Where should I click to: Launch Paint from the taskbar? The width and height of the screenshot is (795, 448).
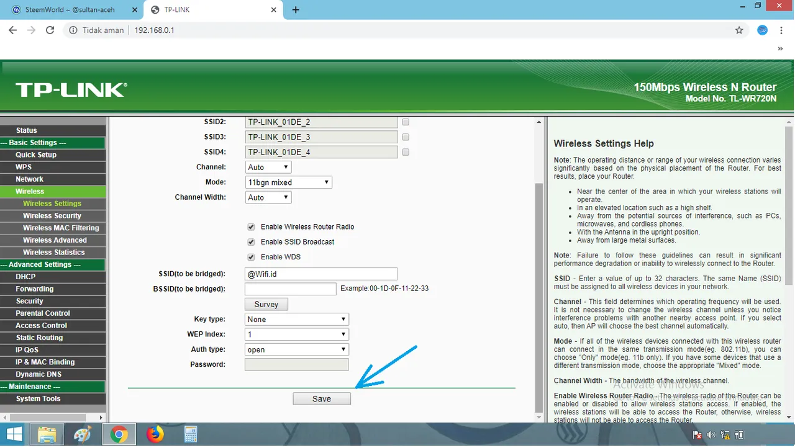[x=83, y=434]
